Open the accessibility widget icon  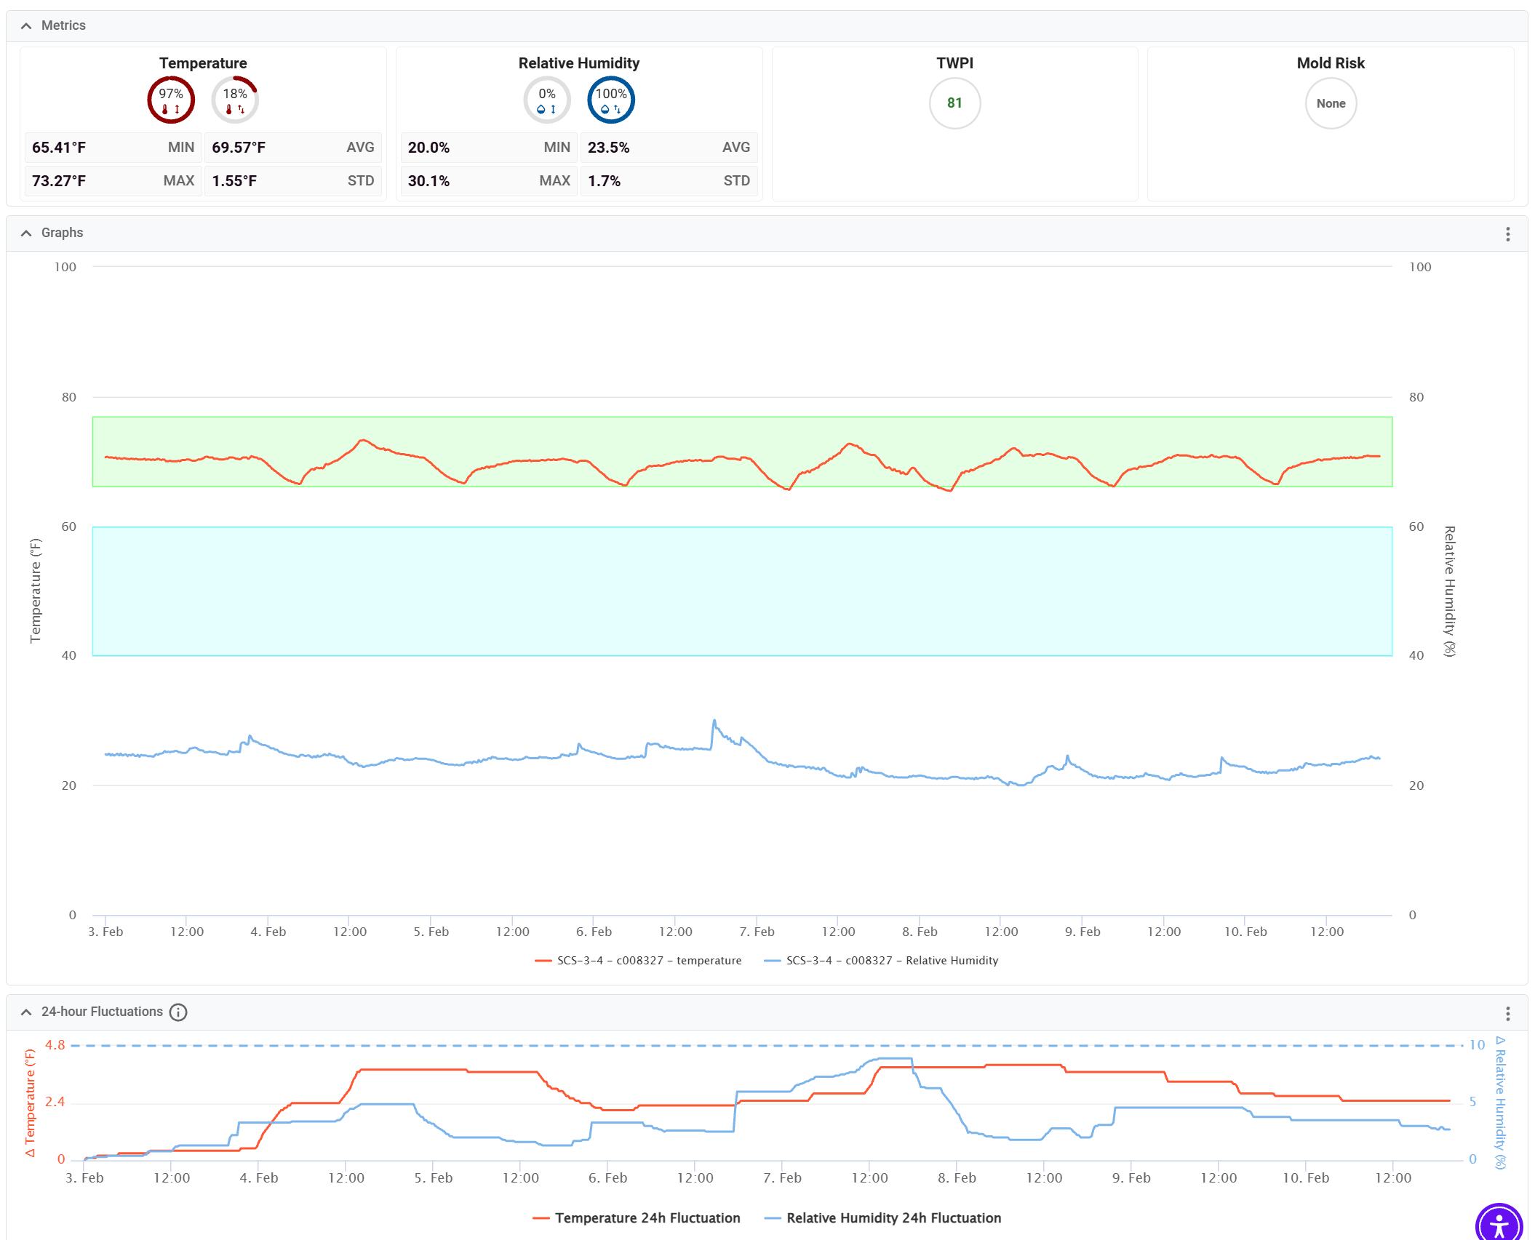pyautogui.click(x=1499, y=1223)
